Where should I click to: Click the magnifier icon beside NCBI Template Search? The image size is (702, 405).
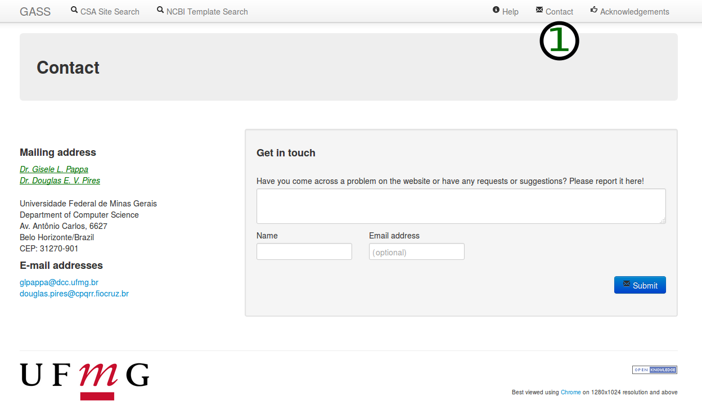click(160, 10)
